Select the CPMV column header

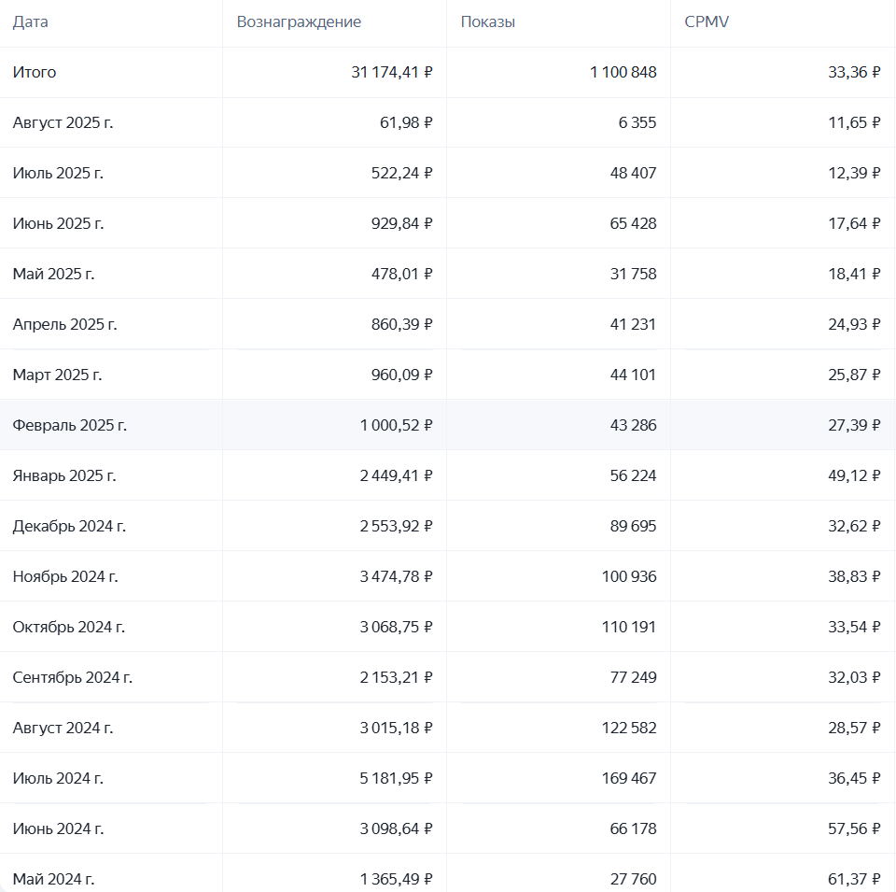[x=707, y=22]
